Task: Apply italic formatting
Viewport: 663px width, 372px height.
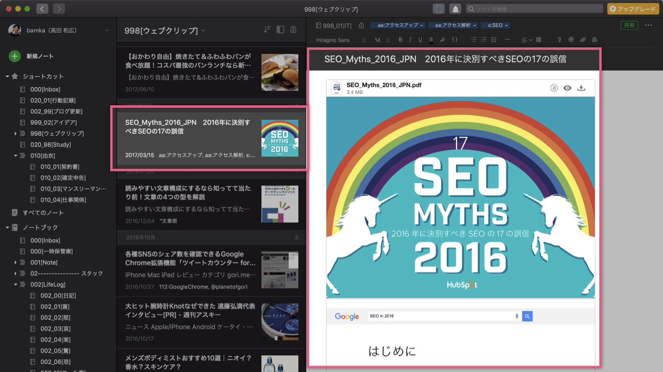Action: [410, 39]
